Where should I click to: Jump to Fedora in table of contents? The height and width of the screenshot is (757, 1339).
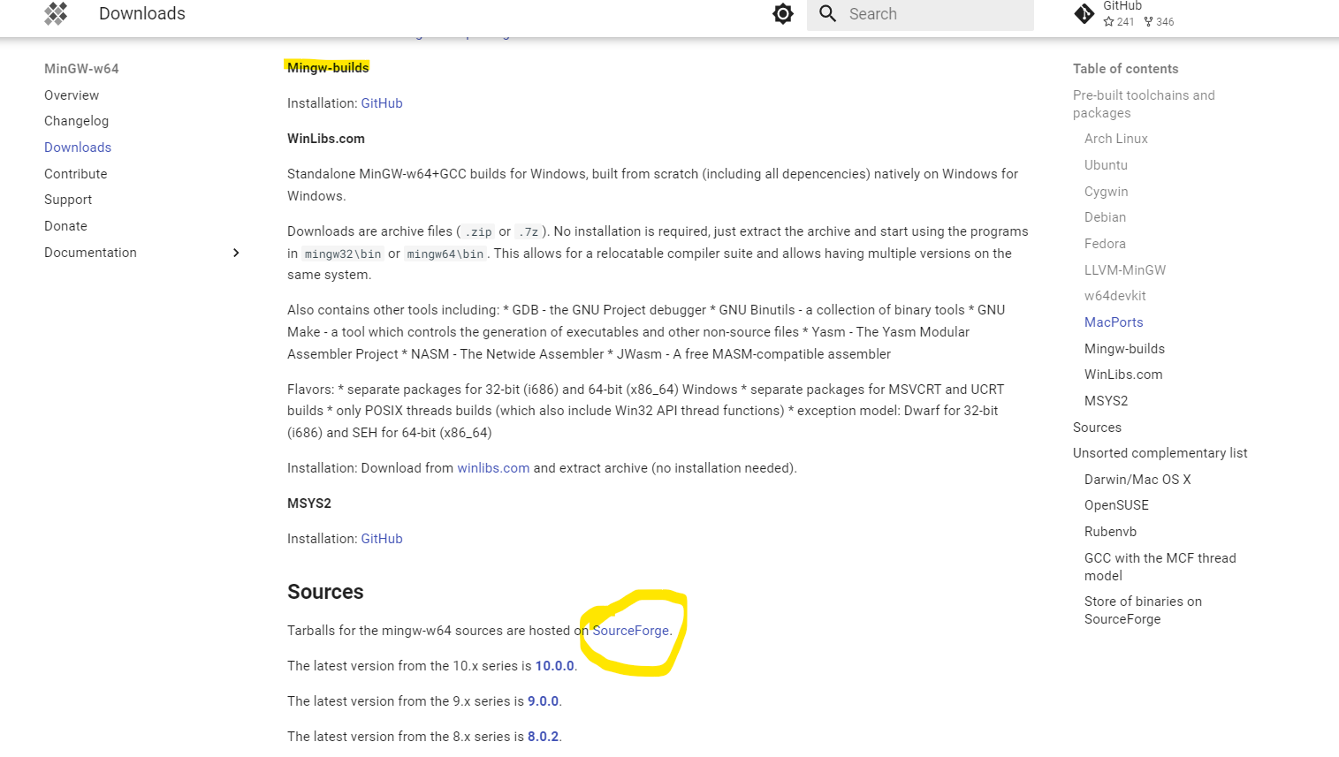pyautogui.click(x=1105, y=244)
